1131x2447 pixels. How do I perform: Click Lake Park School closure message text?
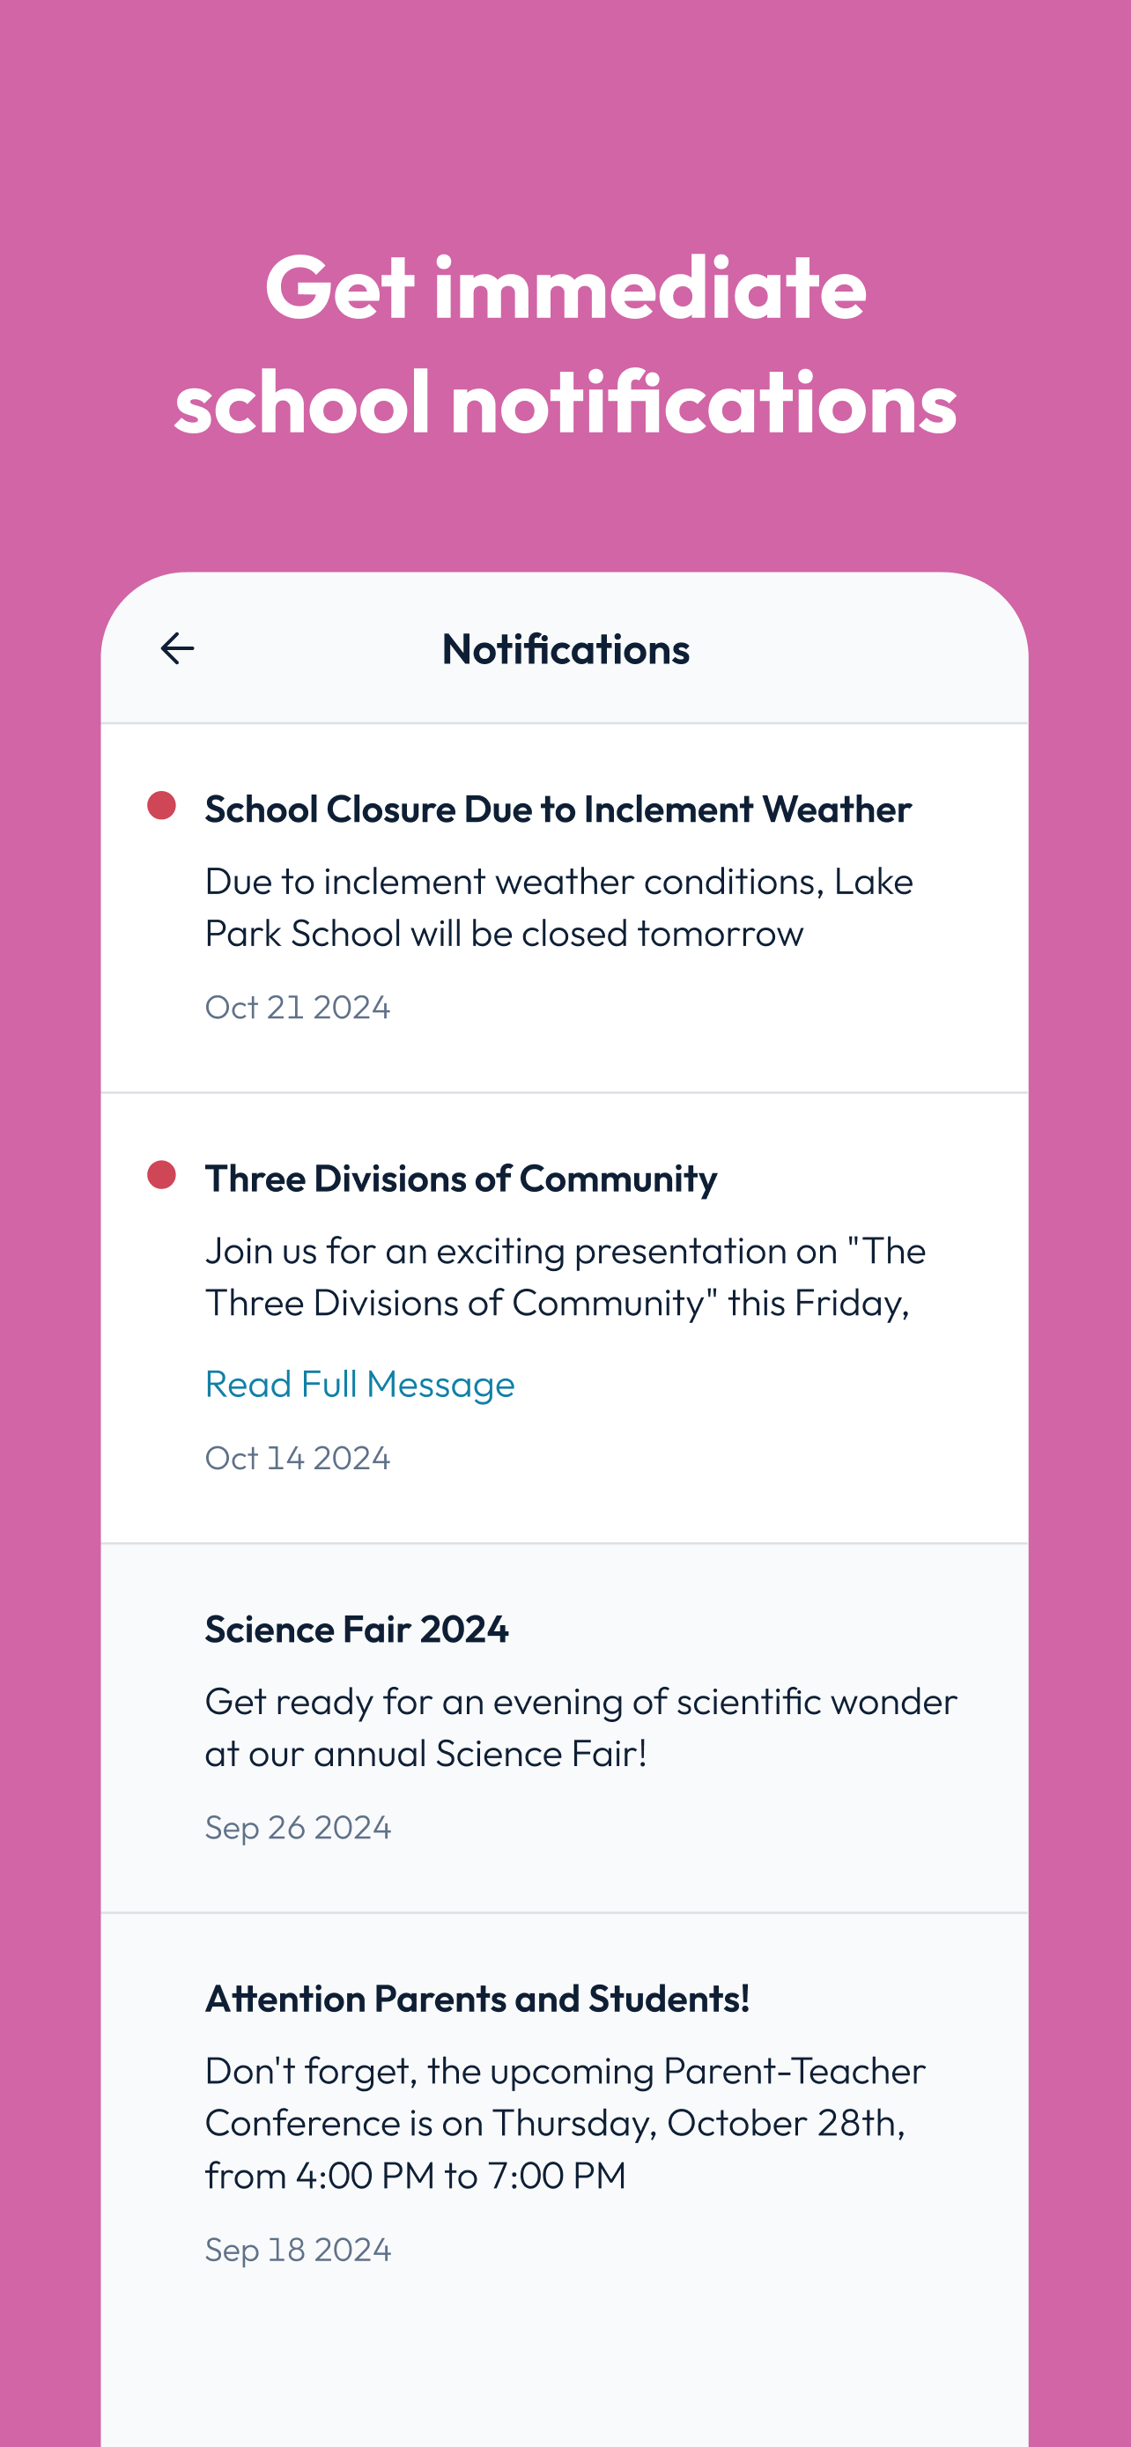click(558, 907)
